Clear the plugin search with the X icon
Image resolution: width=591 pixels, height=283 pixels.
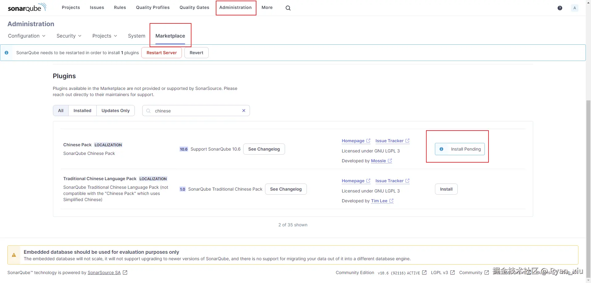click(x=244, y=111)
